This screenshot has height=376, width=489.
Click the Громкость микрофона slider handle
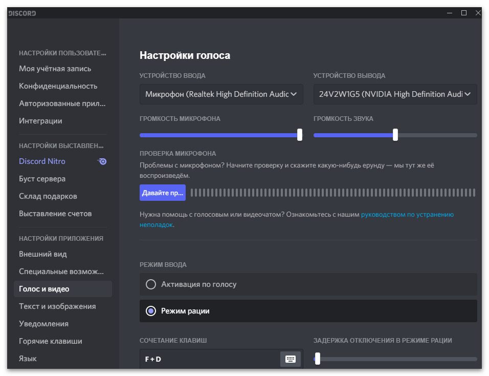[x=300, y=135]
